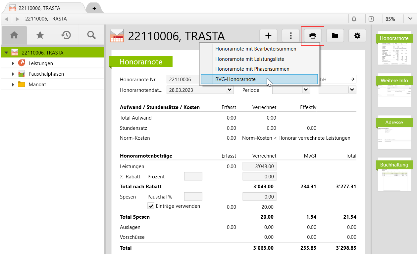The image size is (417, 255).
Task: Open new tab with plus button
Action: pyautogui.click(x=94, y=8)
